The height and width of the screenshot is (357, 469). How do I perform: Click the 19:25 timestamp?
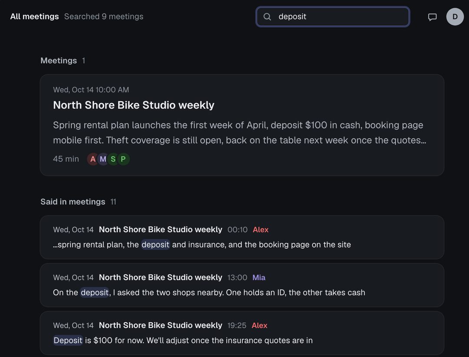coord(237,325)
